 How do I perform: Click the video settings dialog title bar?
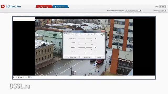click(82, 32)
